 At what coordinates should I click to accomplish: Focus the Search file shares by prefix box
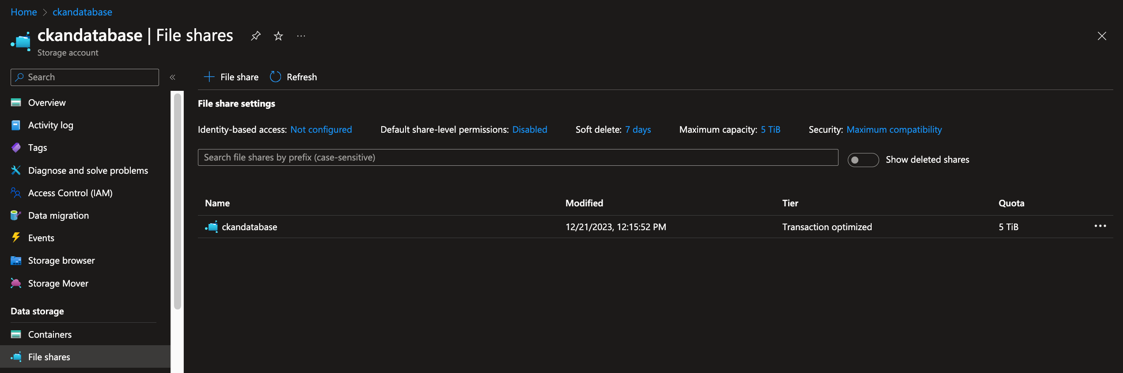[518, 157]
